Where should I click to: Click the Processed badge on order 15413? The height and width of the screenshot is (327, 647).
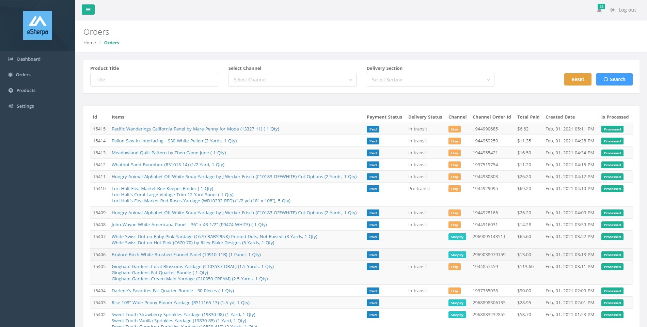612,153
